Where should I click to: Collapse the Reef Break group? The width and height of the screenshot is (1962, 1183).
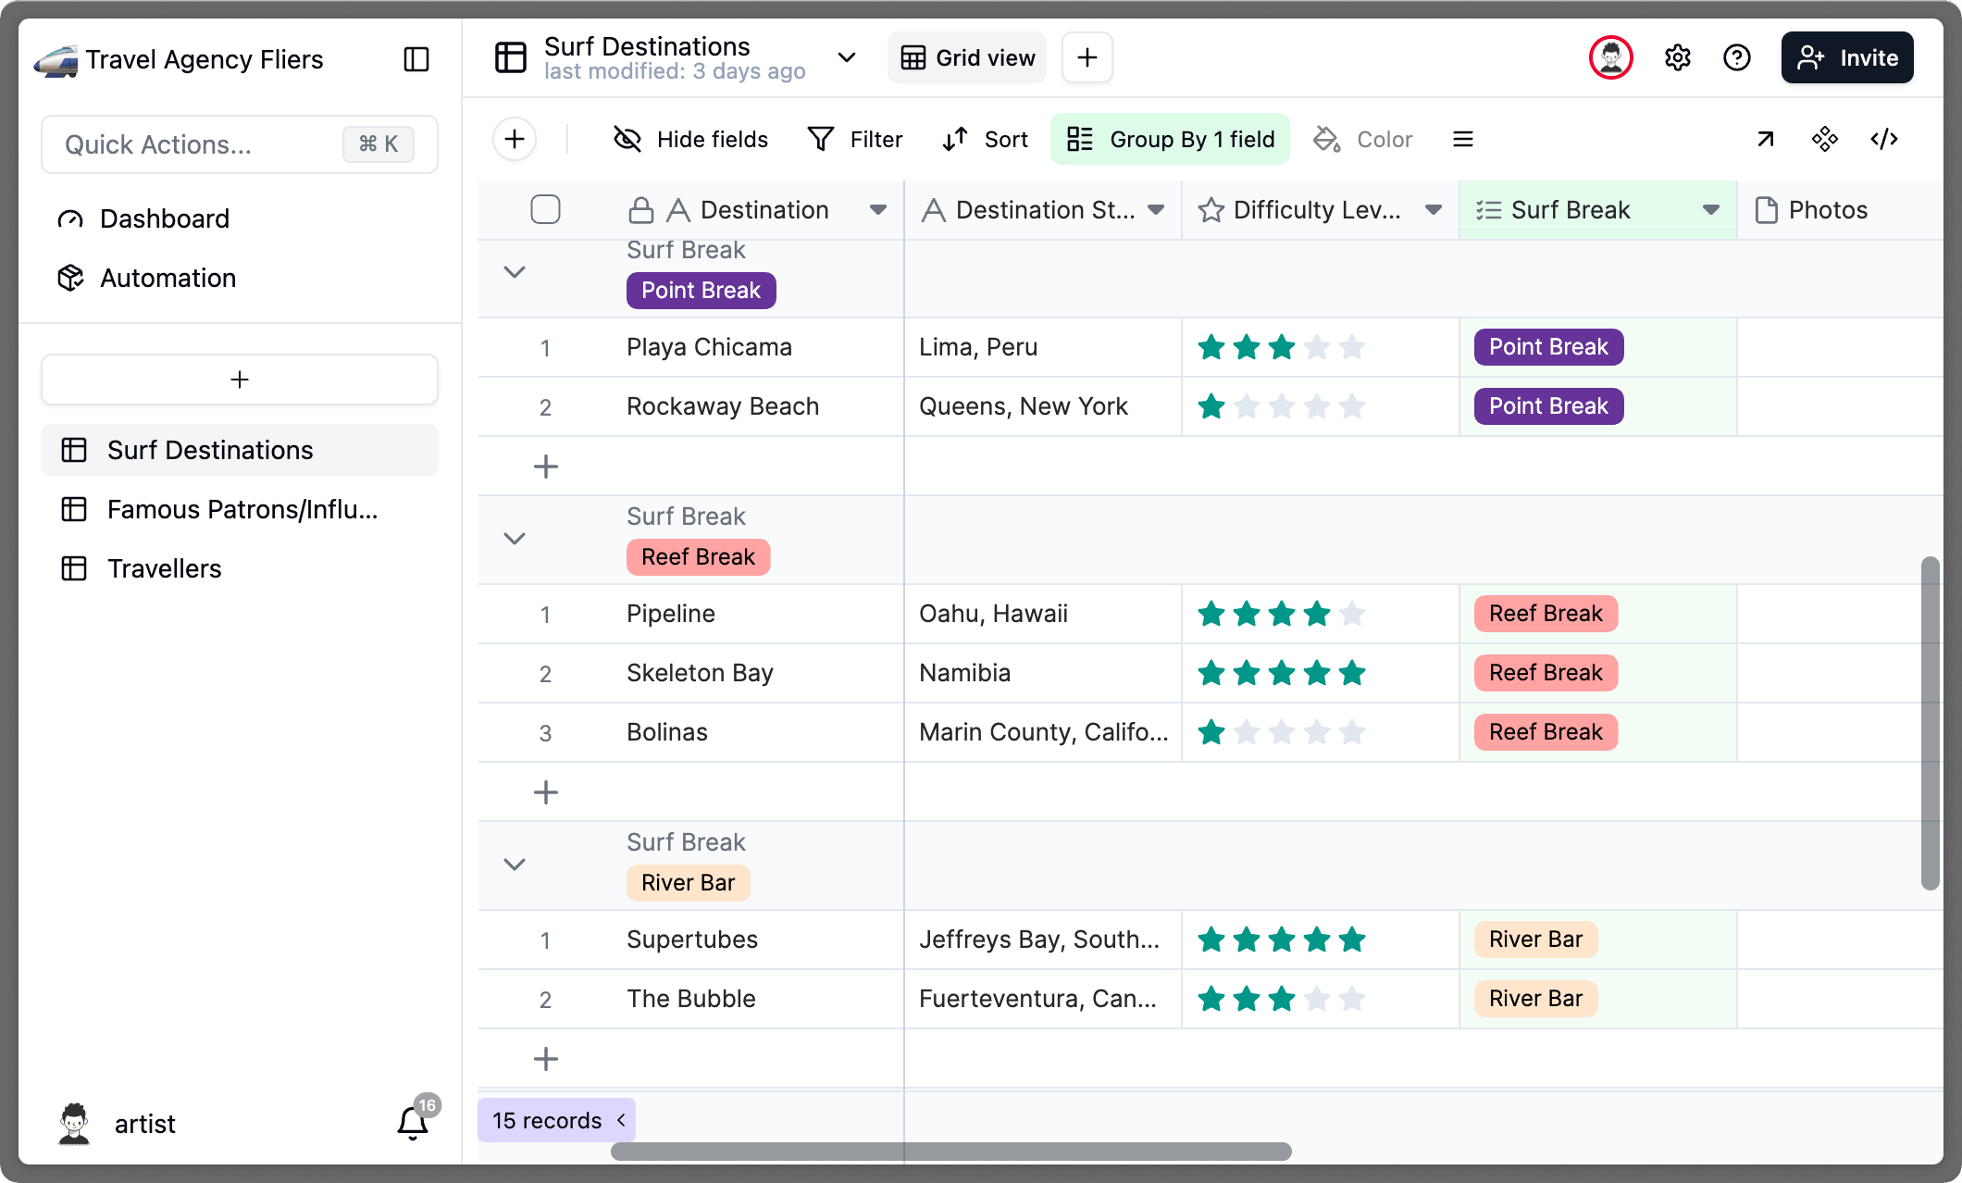point(515,539)
